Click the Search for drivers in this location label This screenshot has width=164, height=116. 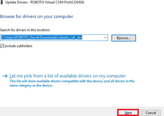point(25,30)
